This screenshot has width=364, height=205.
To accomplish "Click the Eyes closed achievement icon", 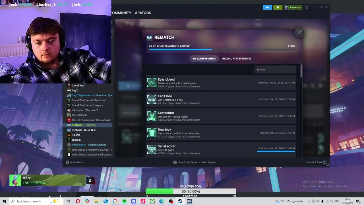I will [152, 83].
